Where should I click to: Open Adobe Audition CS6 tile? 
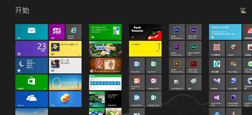[194, 49]
